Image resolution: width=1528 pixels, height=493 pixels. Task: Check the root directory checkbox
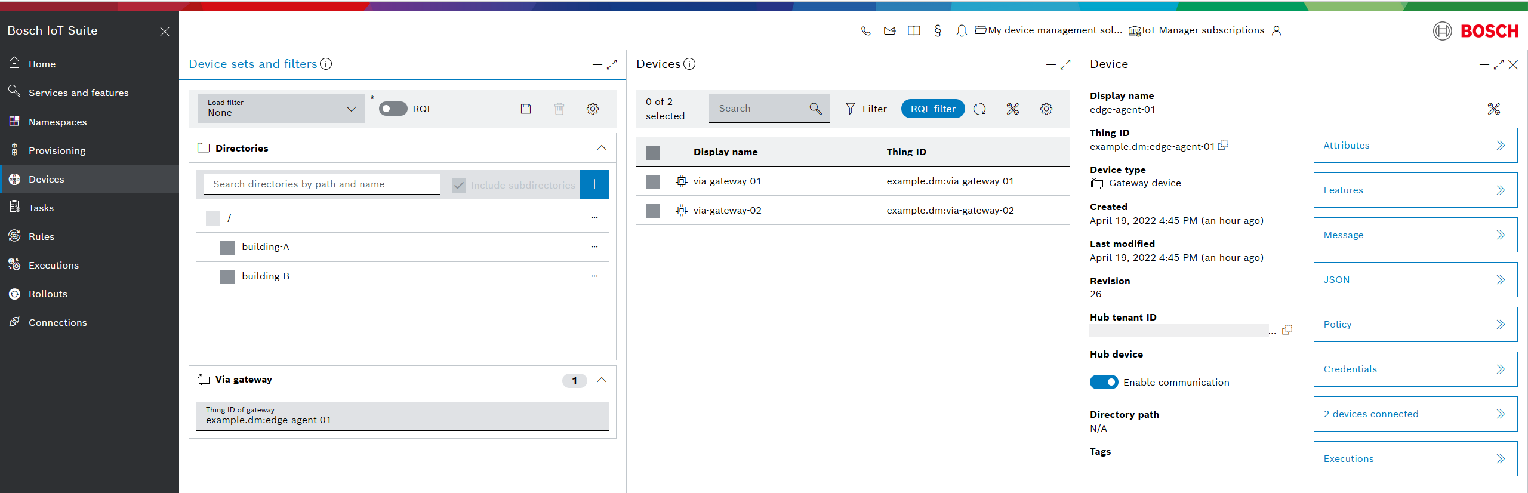click(213, 218)
